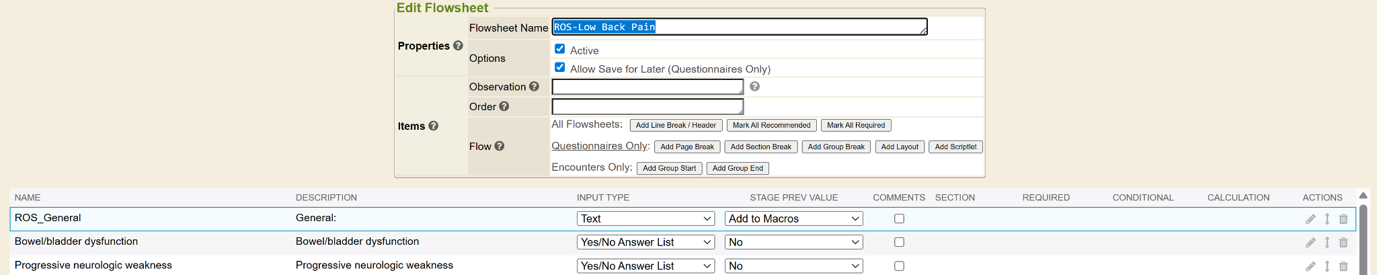Delete the Progressive neurologic weakness item
The width and height of the screenshot is (1377, 275).
click(1343, 266)
